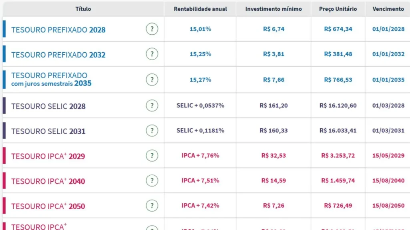Open the Tesouro Prefixado 2028 title link

point(58,30)
